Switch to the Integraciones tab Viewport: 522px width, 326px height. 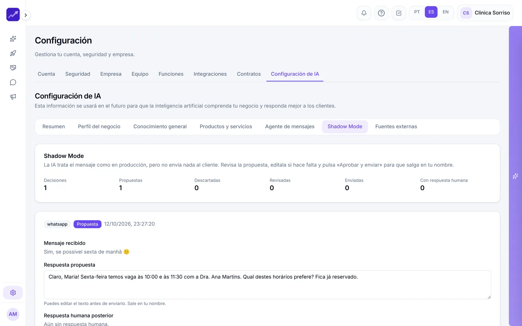click(x=210, y=74)
